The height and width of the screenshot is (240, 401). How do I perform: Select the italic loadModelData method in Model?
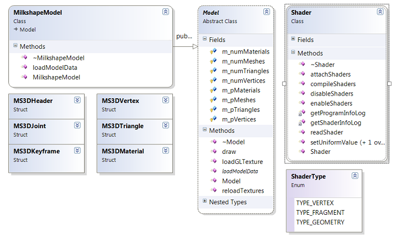(240, 171)
